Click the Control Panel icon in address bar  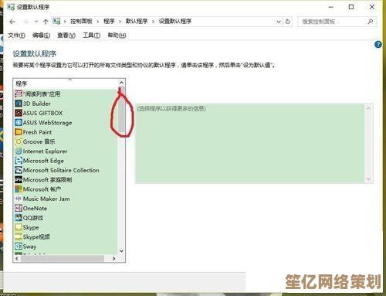click(x=56, y=21)
